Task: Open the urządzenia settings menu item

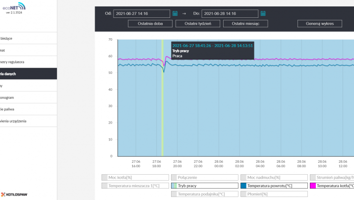Action: [x=28, y=121]
